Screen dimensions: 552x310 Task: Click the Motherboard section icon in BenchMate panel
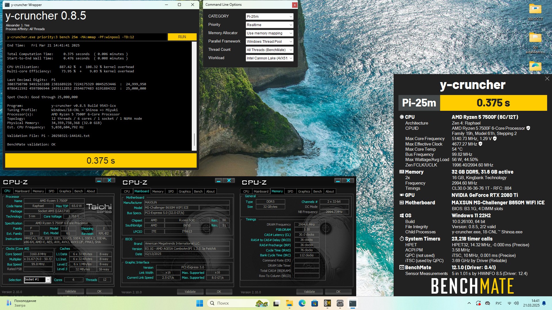pyautogui.click(x=402, y=203)
